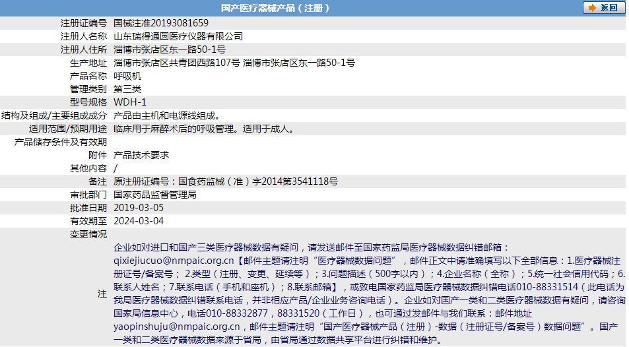
Task: Click registrant address 淄博市张店区东一路50-1号 in 注册人住所 row
Action: (170, 49)
